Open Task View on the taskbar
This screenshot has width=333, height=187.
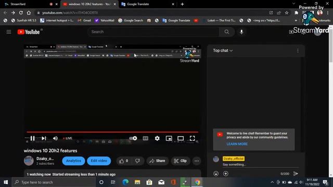(x=113, y=182)
